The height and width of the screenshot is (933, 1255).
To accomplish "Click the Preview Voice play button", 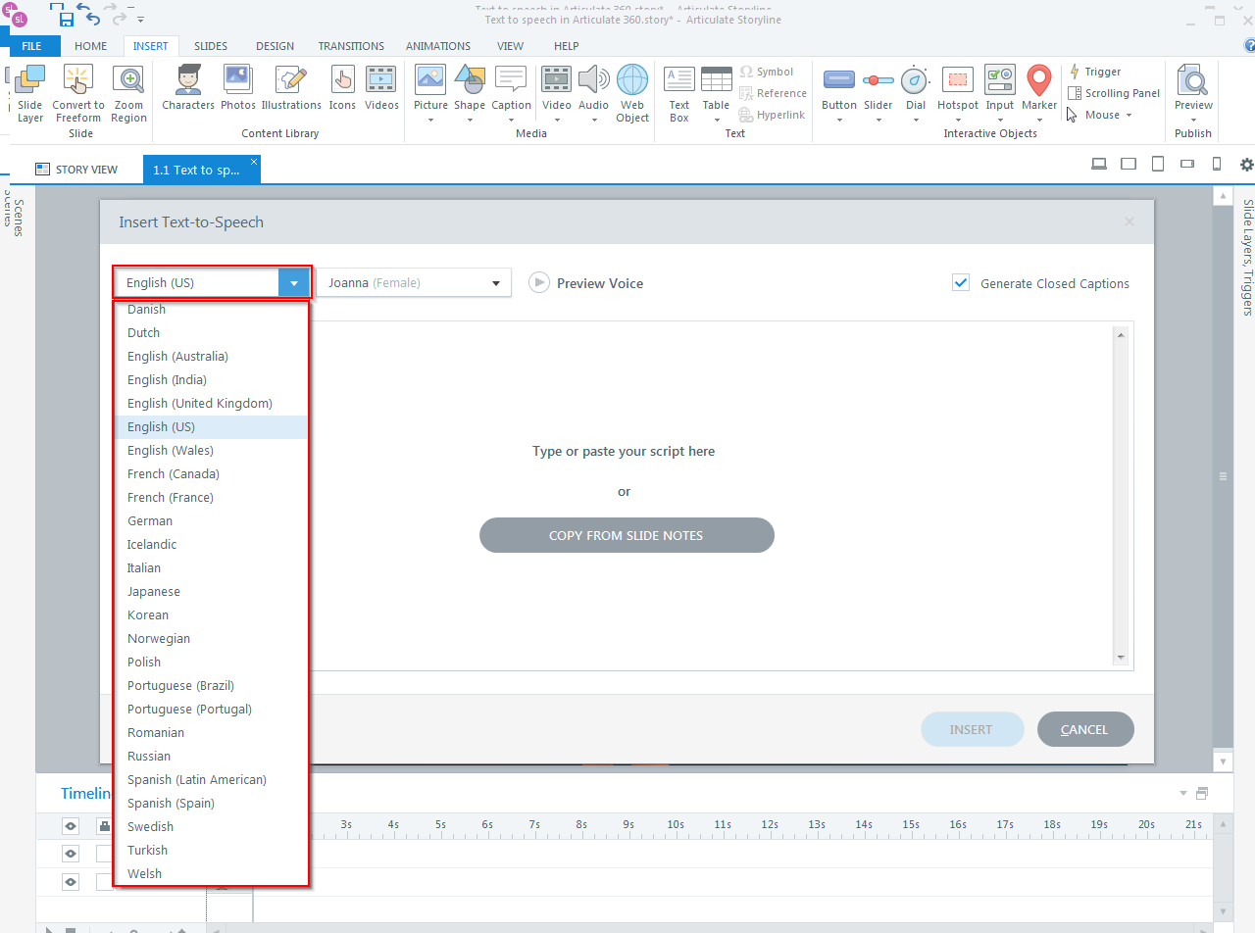I will pyautogui.click(x=539, y=282).
